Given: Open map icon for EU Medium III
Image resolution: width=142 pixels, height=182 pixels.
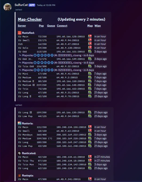Looking at the screenshot, I should point(90,85).
